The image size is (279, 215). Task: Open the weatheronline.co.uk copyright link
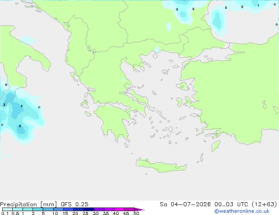point(242,211)
